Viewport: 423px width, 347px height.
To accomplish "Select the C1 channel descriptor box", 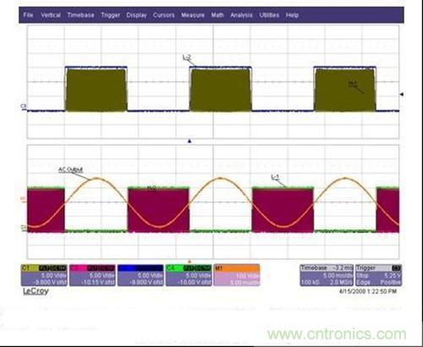I will 44,275.
